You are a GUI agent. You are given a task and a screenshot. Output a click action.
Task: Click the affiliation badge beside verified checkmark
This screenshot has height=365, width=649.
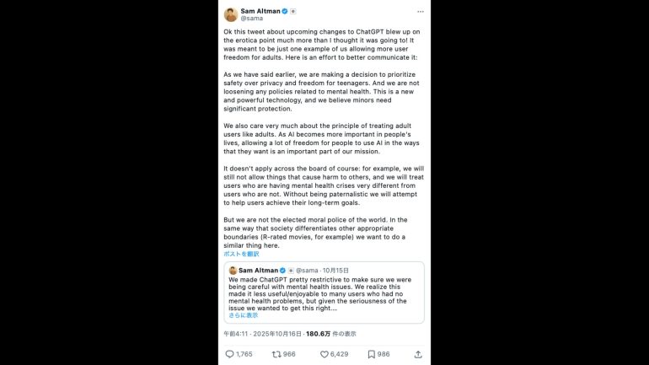(293, 11)
